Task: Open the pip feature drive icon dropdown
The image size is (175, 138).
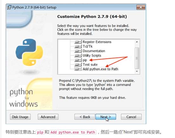Action: [78, 60]
